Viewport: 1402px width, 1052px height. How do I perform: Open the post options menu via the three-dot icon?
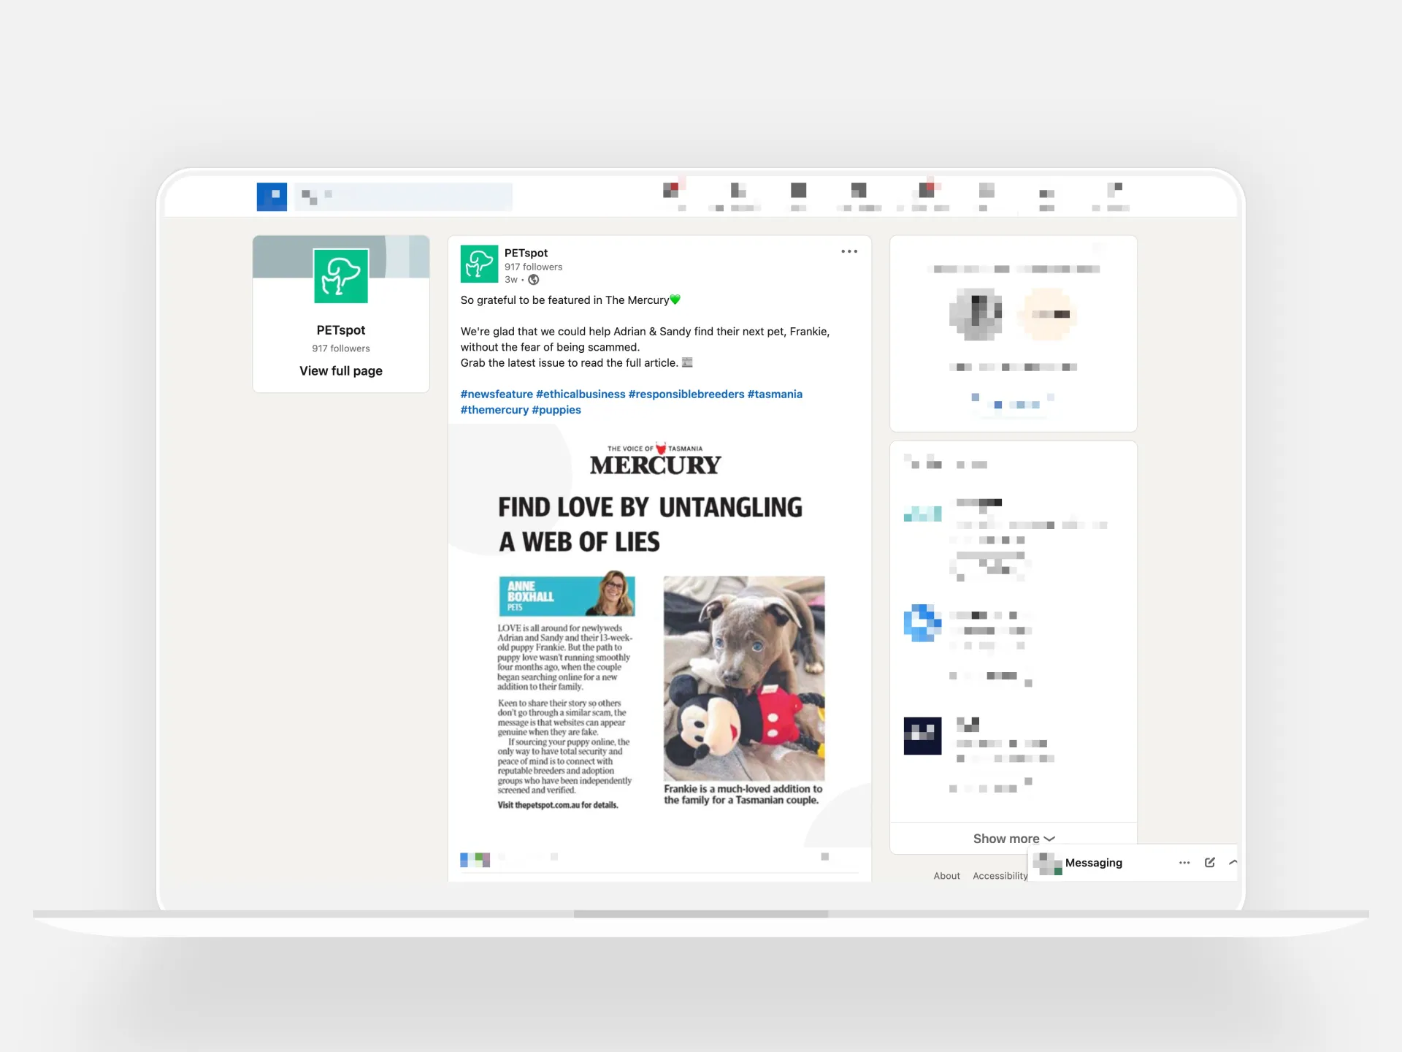tap(849, 251)
